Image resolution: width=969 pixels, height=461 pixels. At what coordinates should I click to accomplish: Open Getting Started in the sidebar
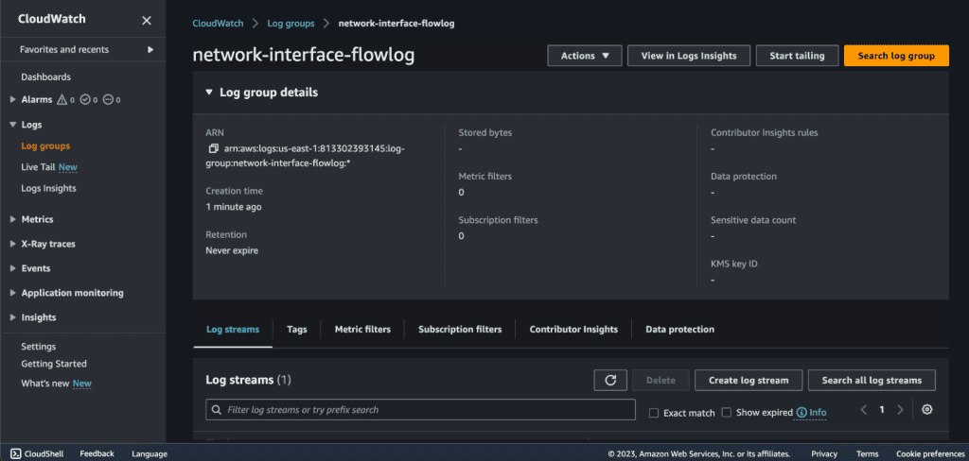tap(54, 364)
